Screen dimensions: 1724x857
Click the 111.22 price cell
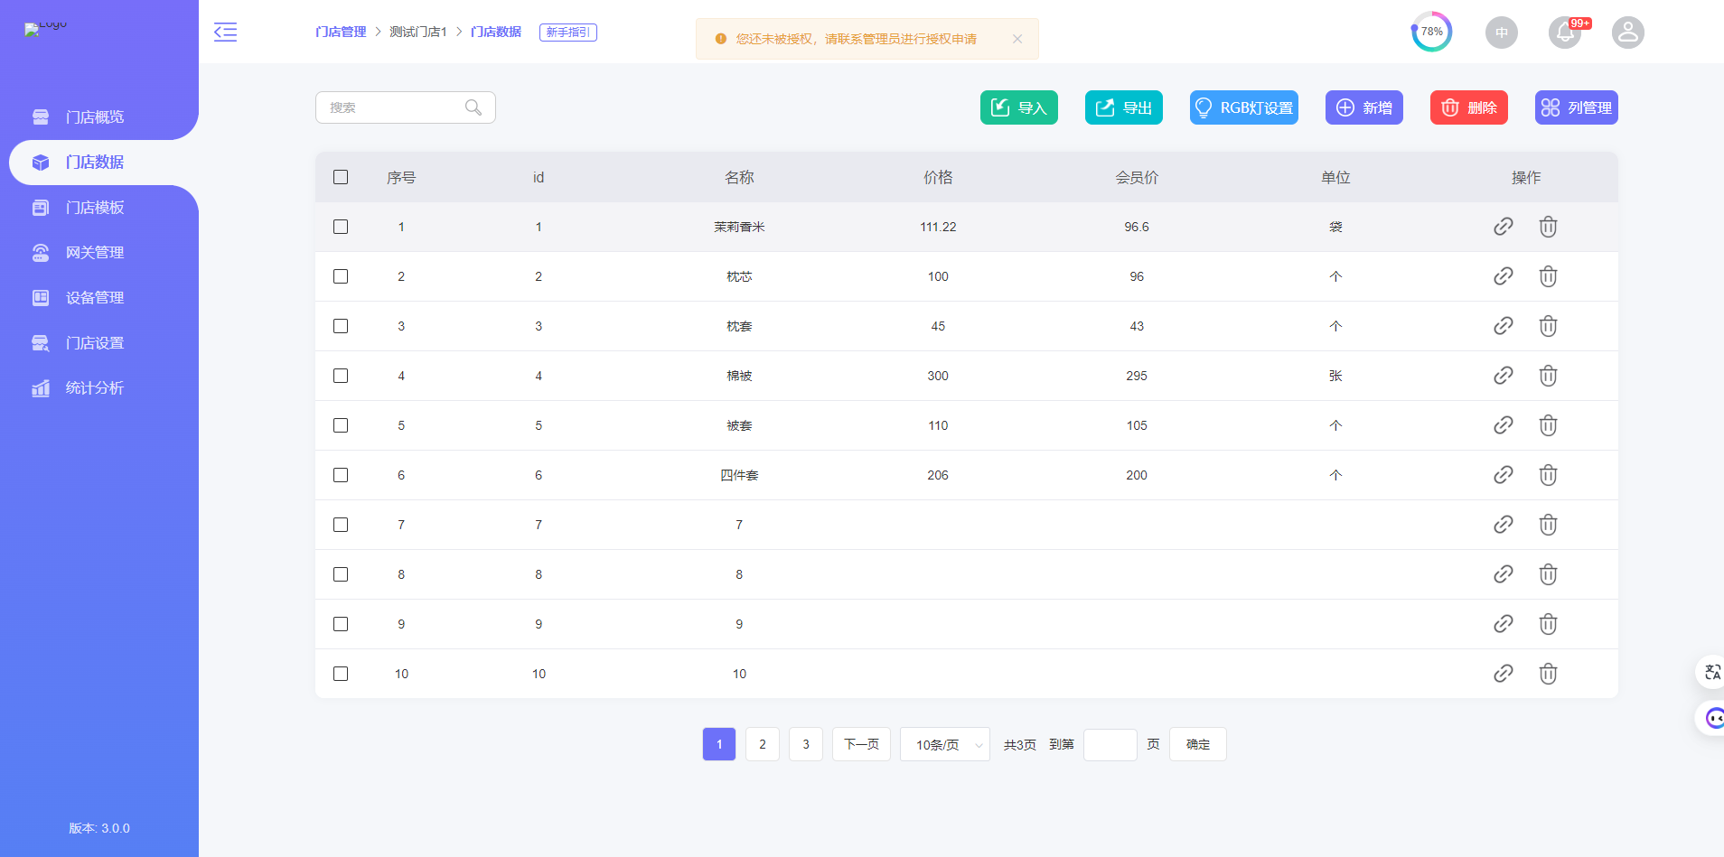click(938, 227)
